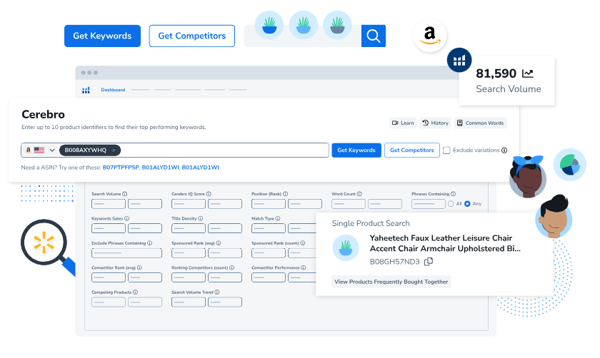Click the Competitor Performance info icon

coord(304,268)
